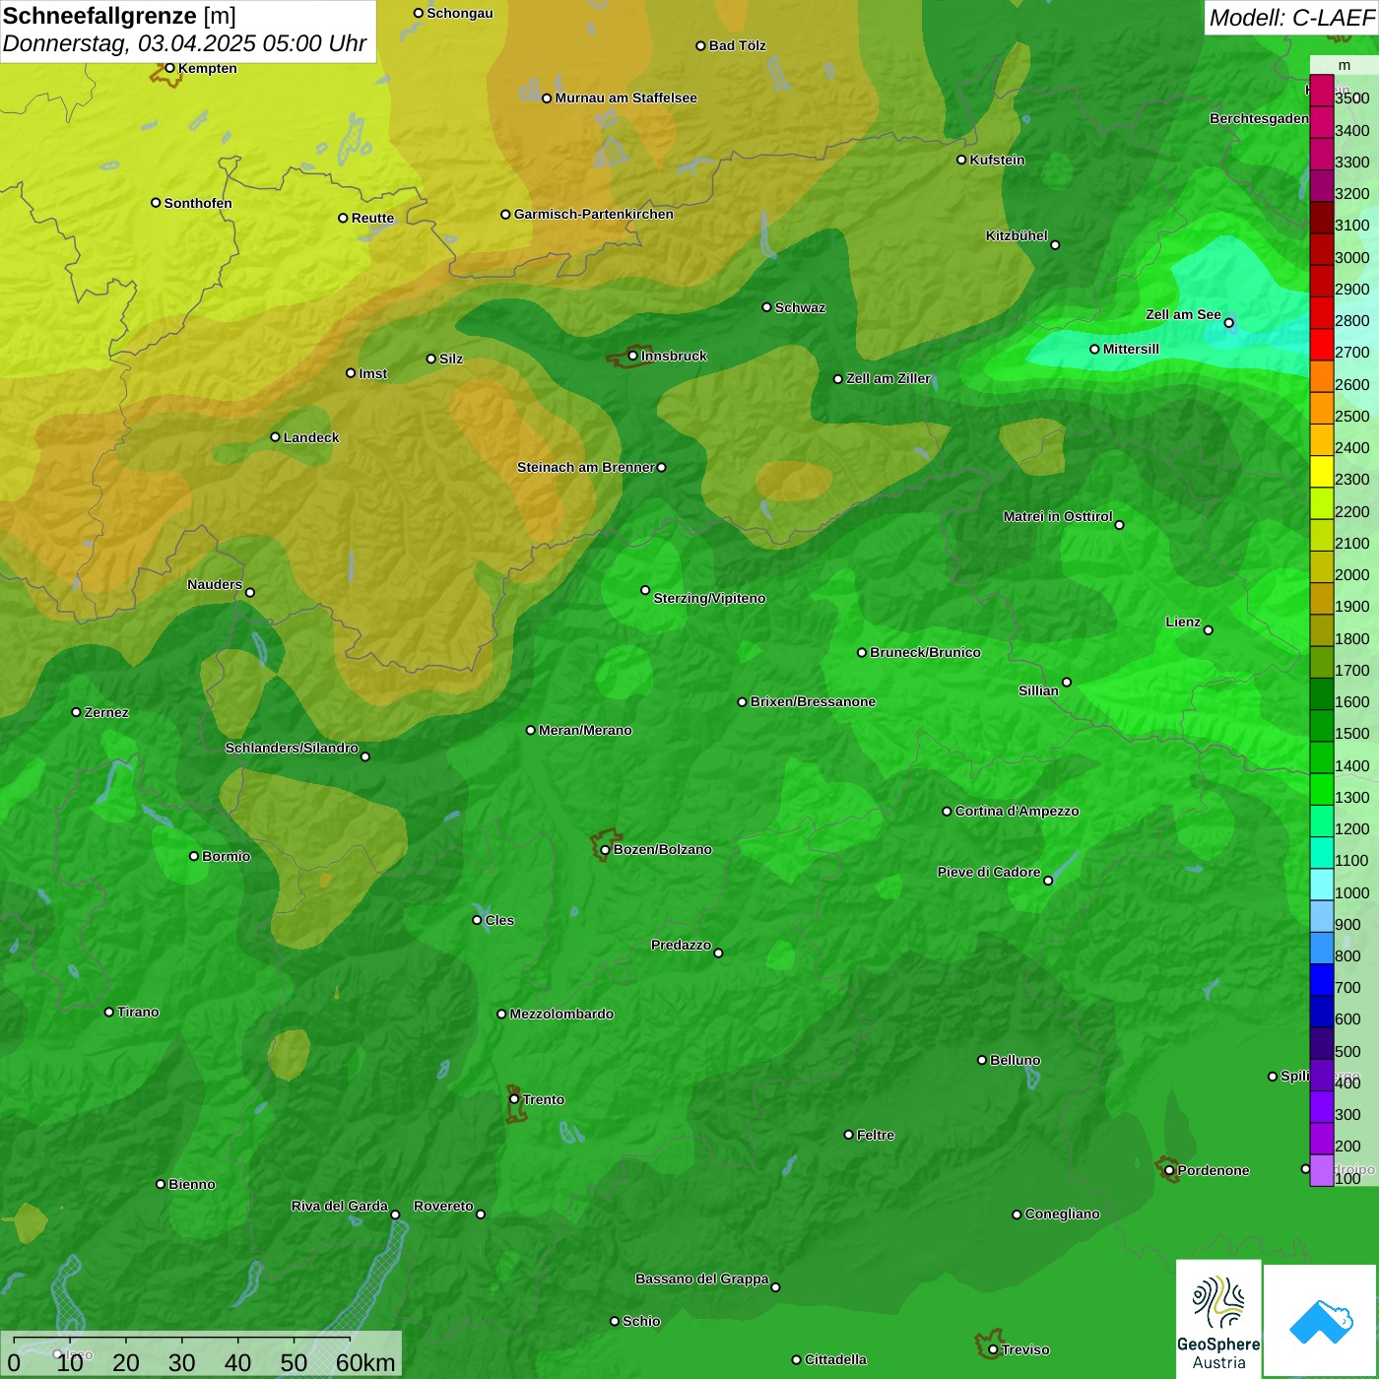Screen dimensions: 1379x1379
Task: Click the Mittersill label
Action: 1132,349
